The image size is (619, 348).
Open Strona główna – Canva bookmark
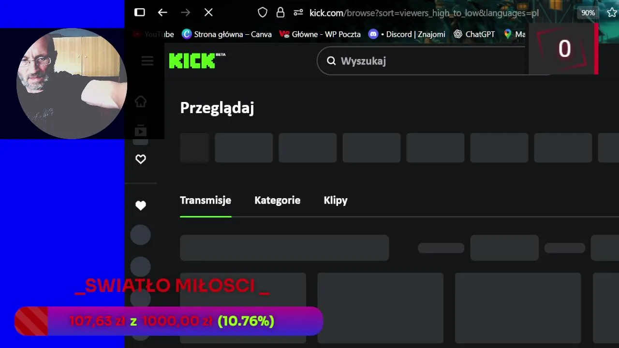pos(227,34)
